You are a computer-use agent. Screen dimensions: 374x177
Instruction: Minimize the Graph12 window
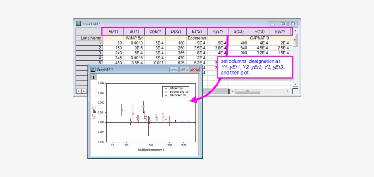click(x=174, y=70)
